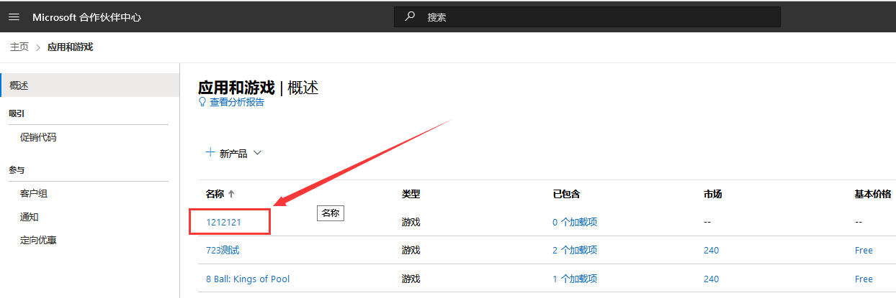Click in the 搜索 search field

(598, 17)
